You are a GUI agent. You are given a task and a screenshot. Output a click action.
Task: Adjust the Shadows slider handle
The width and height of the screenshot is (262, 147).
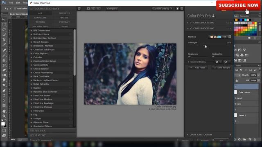point(189,57)
